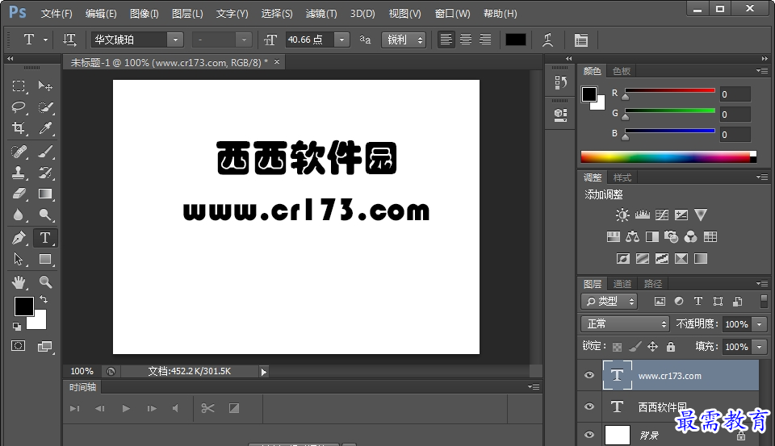The height and width of the screenshot is (446, 775).
Task: Select the Brush tool
Action: (x=45, y=151)
